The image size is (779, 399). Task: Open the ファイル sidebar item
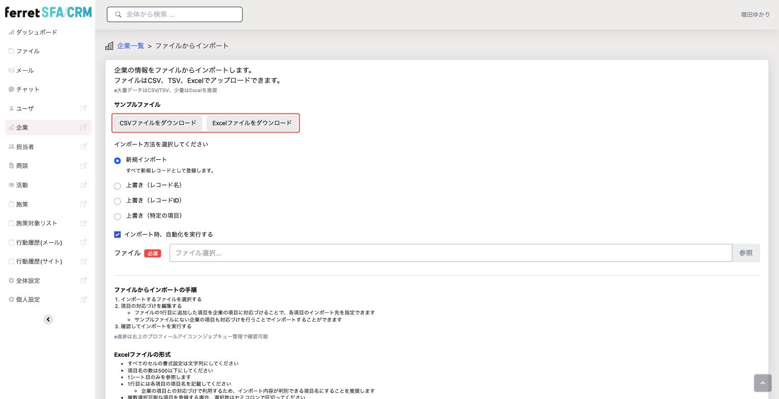click(x=27, y=51)
